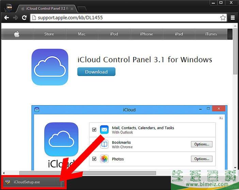Open the iCloudSetup.exe download dropdown arrow
Viewport: 239px width, 190px height.
[63, 182]
